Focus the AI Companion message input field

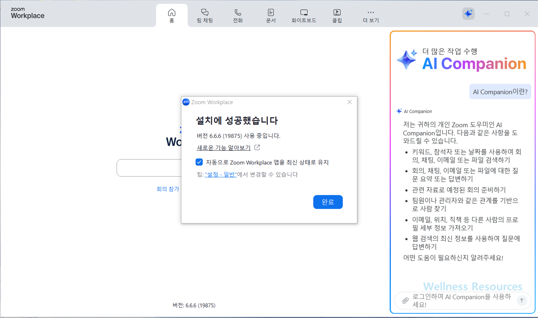point(462,300)
